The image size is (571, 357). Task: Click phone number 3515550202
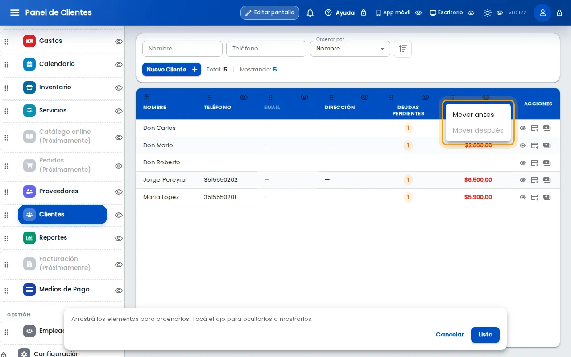tap(221, 180)
